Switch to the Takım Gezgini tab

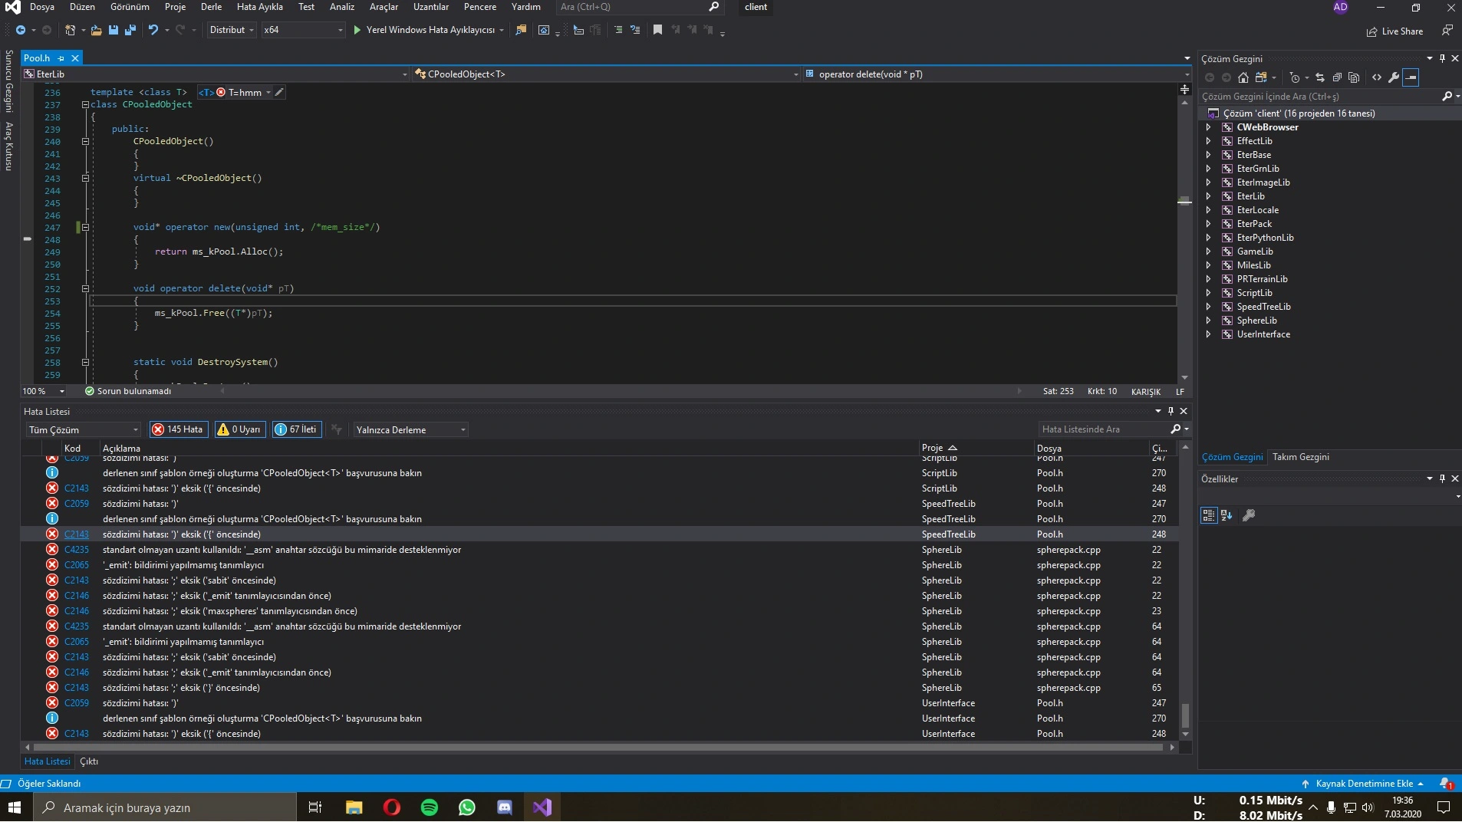1300,457
